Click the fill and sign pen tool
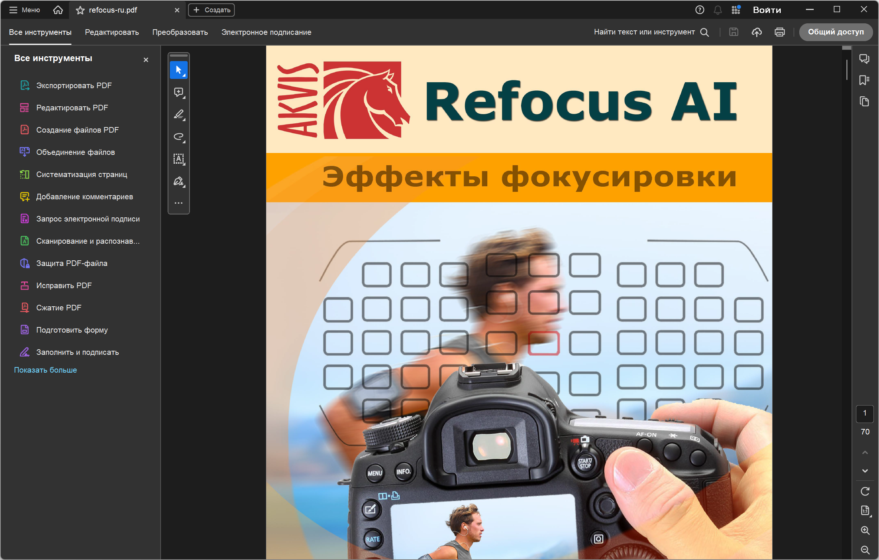The height and width of the screenshot is (560, 879). point(178,181)
